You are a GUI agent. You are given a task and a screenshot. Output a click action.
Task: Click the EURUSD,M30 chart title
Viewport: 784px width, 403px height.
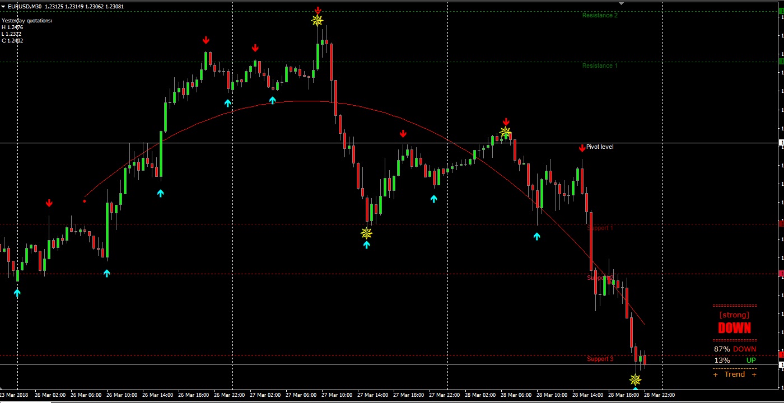coord(25,6)
